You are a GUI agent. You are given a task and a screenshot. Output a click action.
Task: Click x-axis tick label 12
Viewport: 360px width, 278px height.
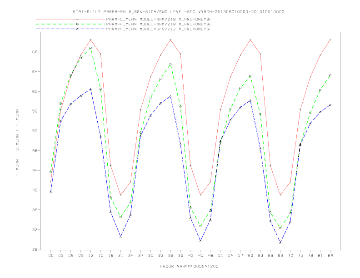tap(91, 255)
